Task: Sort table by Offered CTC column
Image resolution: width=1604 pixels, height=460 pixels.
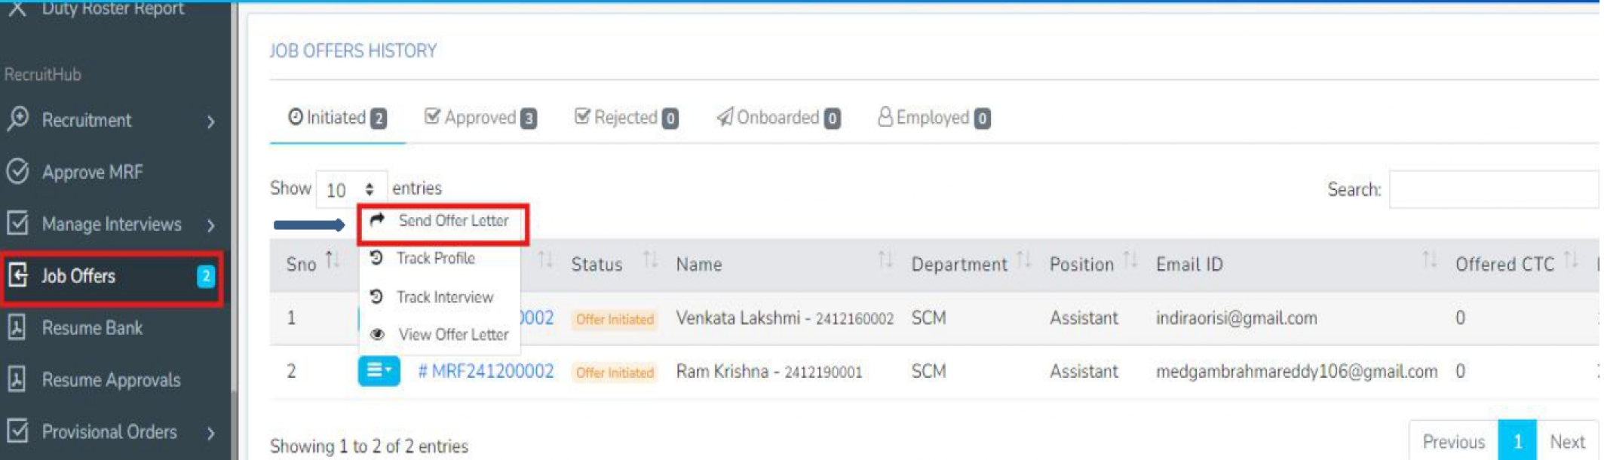Action: tap(1516, 264)
